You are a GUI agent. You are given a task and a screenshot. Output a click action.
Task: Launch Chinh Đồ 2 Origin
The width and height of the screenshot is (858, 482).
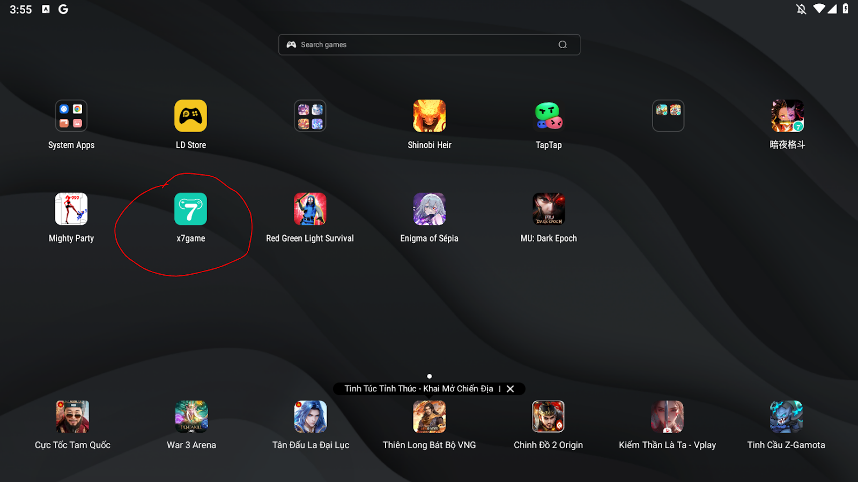coord(548,417)
